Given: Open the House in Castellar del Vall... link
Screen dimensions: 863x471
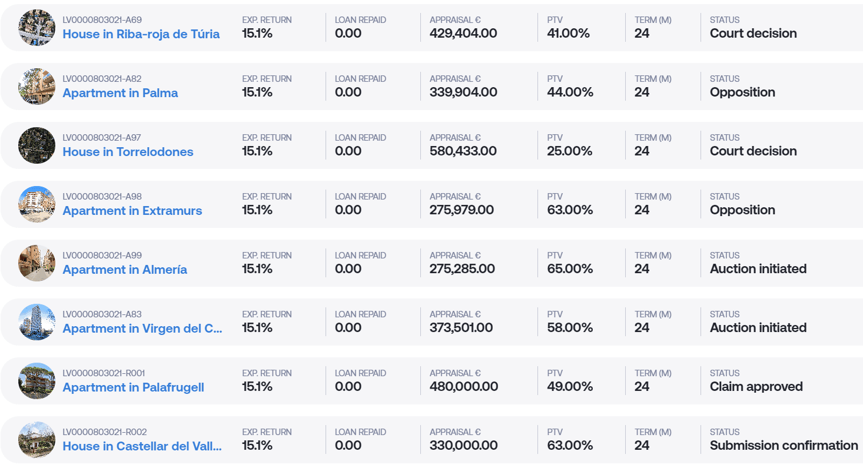Looking at the screenshot, I should 142,446.
